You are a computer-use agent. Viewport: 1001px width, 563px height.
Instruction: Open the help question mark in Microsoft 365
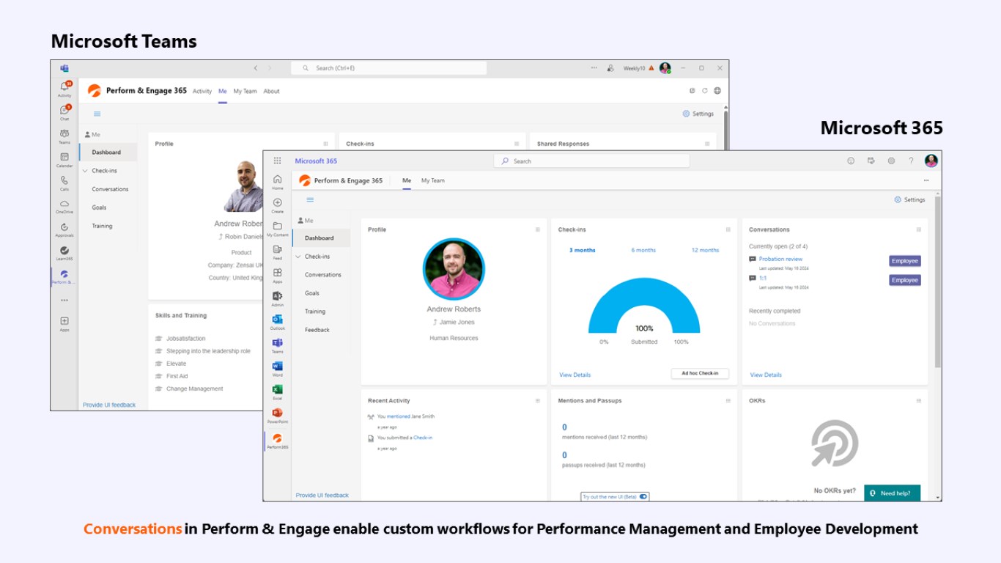coord(911,161)
